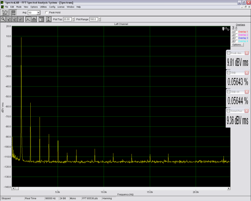Click the Total Pwr window title icon
The width and height of the screenshot is (251, 201).
coord(228,111)
